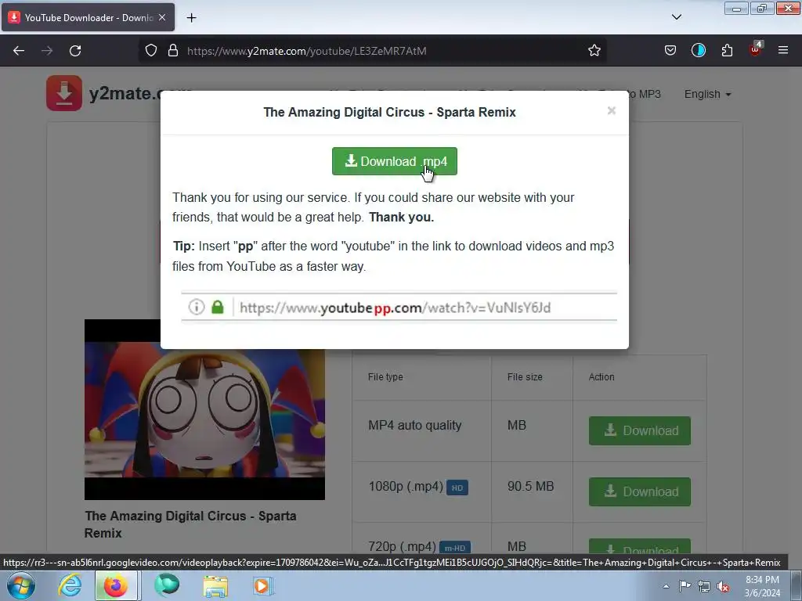802x601 pixels.
Task: Click the MP4 auto quality label
Action: [x=415, y=425]
